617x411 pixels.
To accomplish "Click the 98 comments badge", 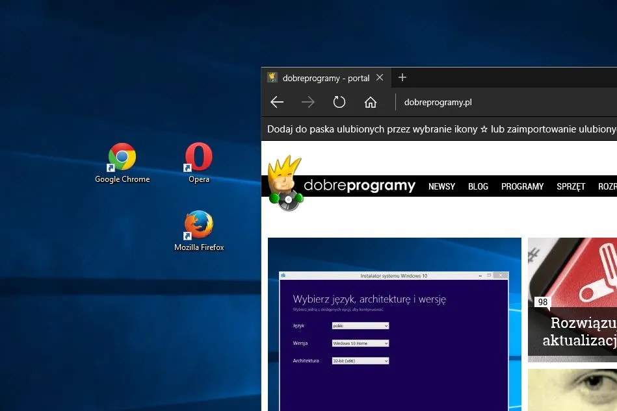I will coord(542,301).
